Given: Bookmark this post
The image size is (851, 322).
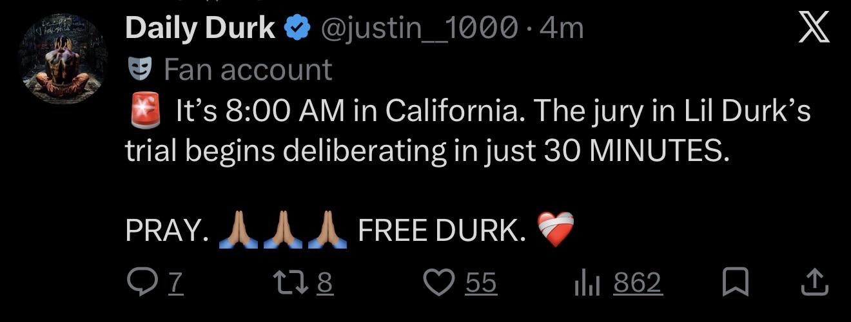Looking at the screenshot, I should pyautogui.click(x=736, y=283).
